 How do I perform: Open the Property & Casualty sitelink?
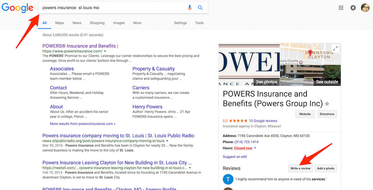pyautogui.click(x=154, y=69)
